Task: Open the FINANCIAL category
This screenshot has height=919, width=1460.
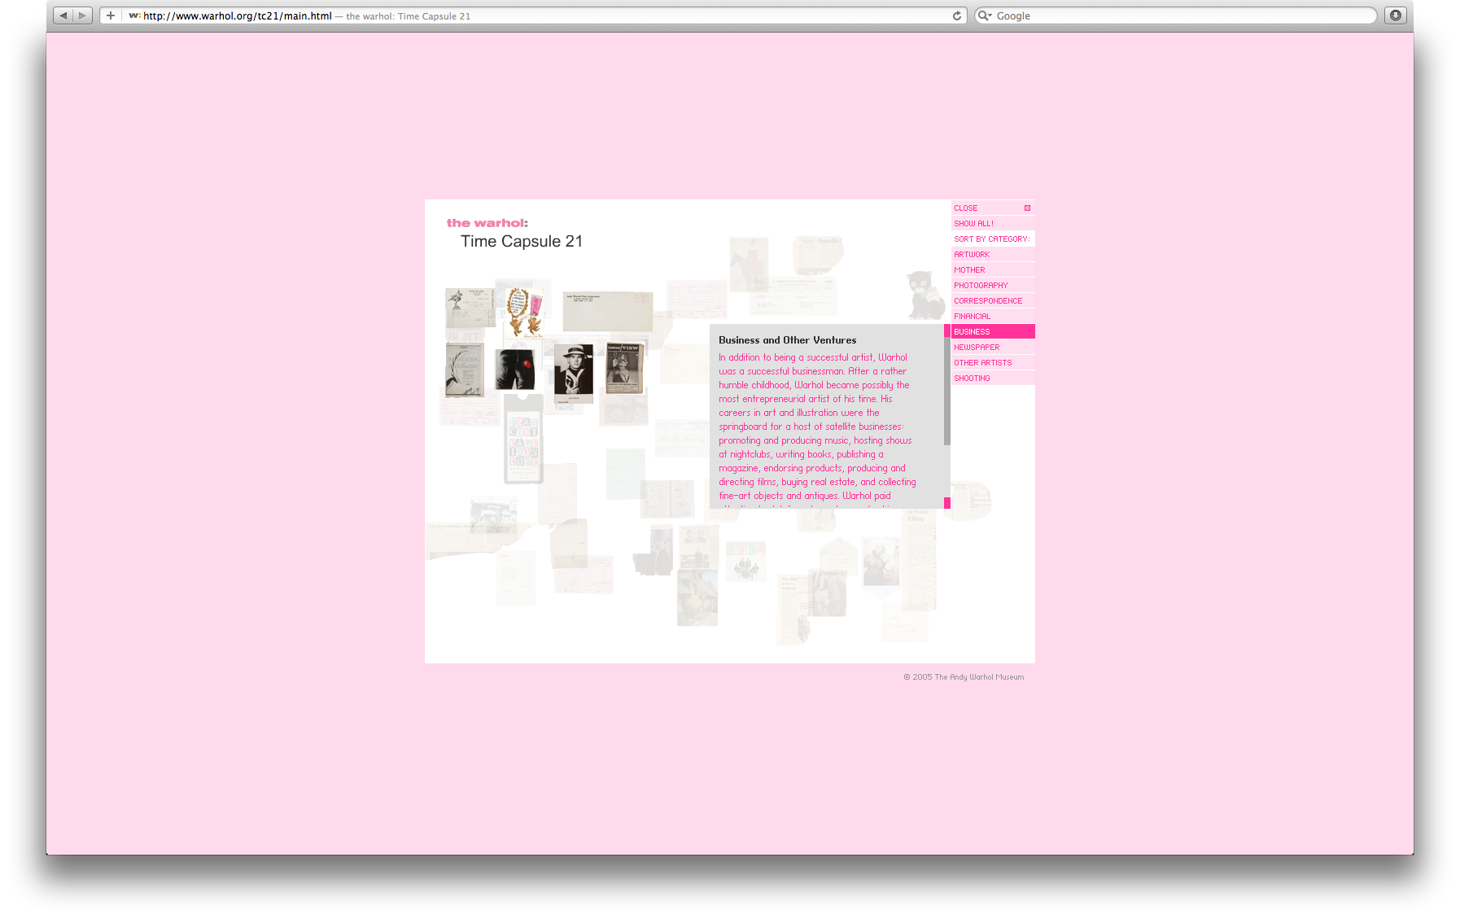Action: click(x=972, y=317)
